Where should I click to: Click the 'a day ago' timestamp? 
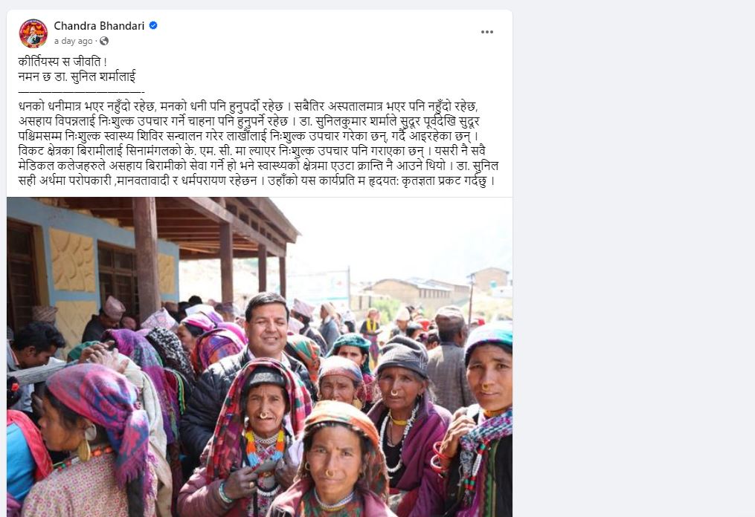73,41
